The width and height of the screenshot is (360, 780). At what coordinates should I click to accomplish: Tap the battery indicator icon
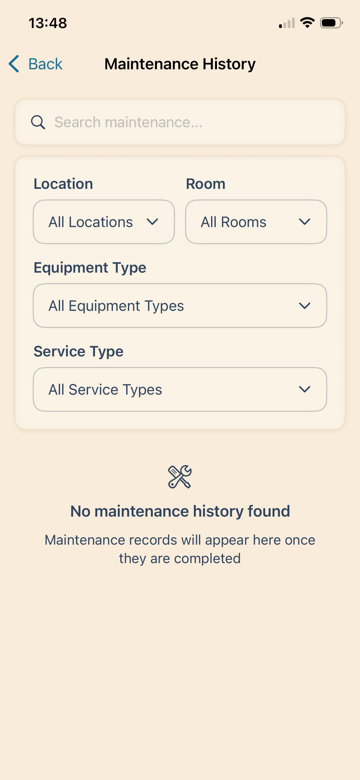331,23
